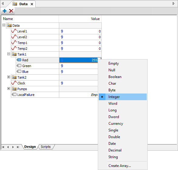
Task: Select Single data type
Action: pos(123,130)
